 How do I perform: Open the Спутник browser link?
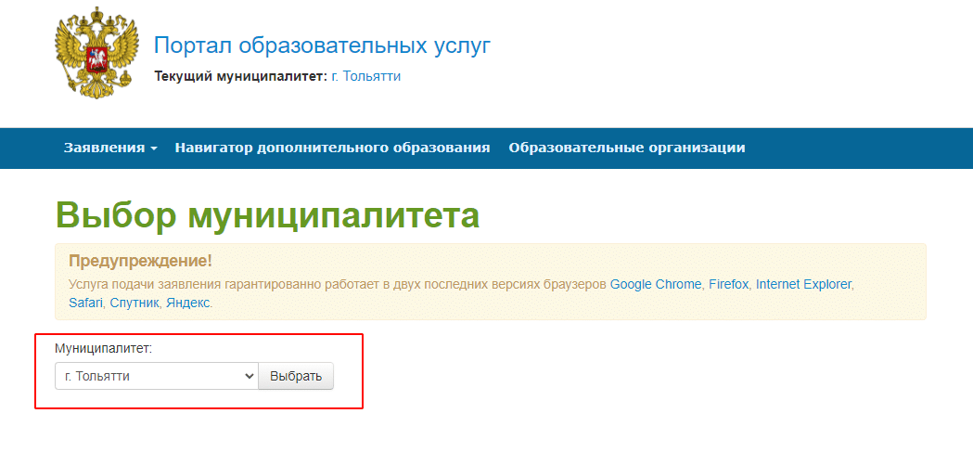click(134, 303)
